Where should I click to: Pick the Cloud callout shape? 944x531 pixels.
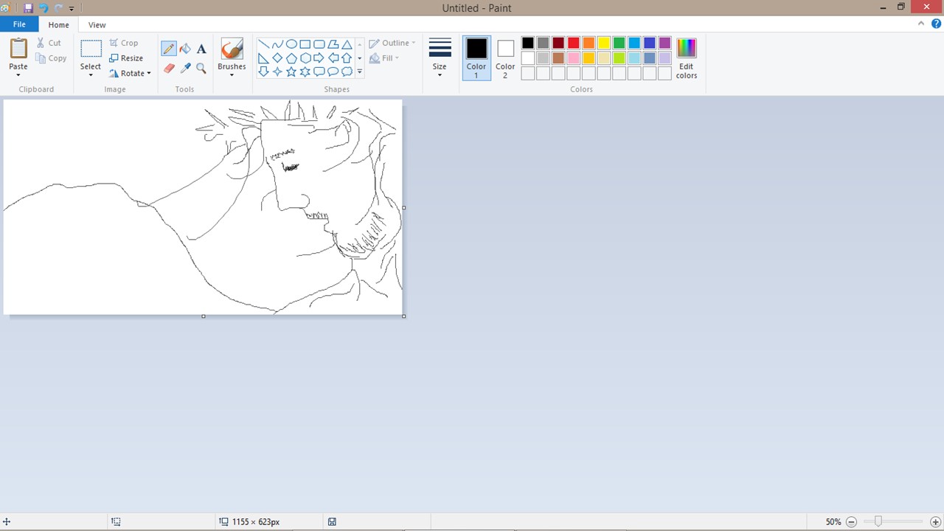(x=347, y=72)
